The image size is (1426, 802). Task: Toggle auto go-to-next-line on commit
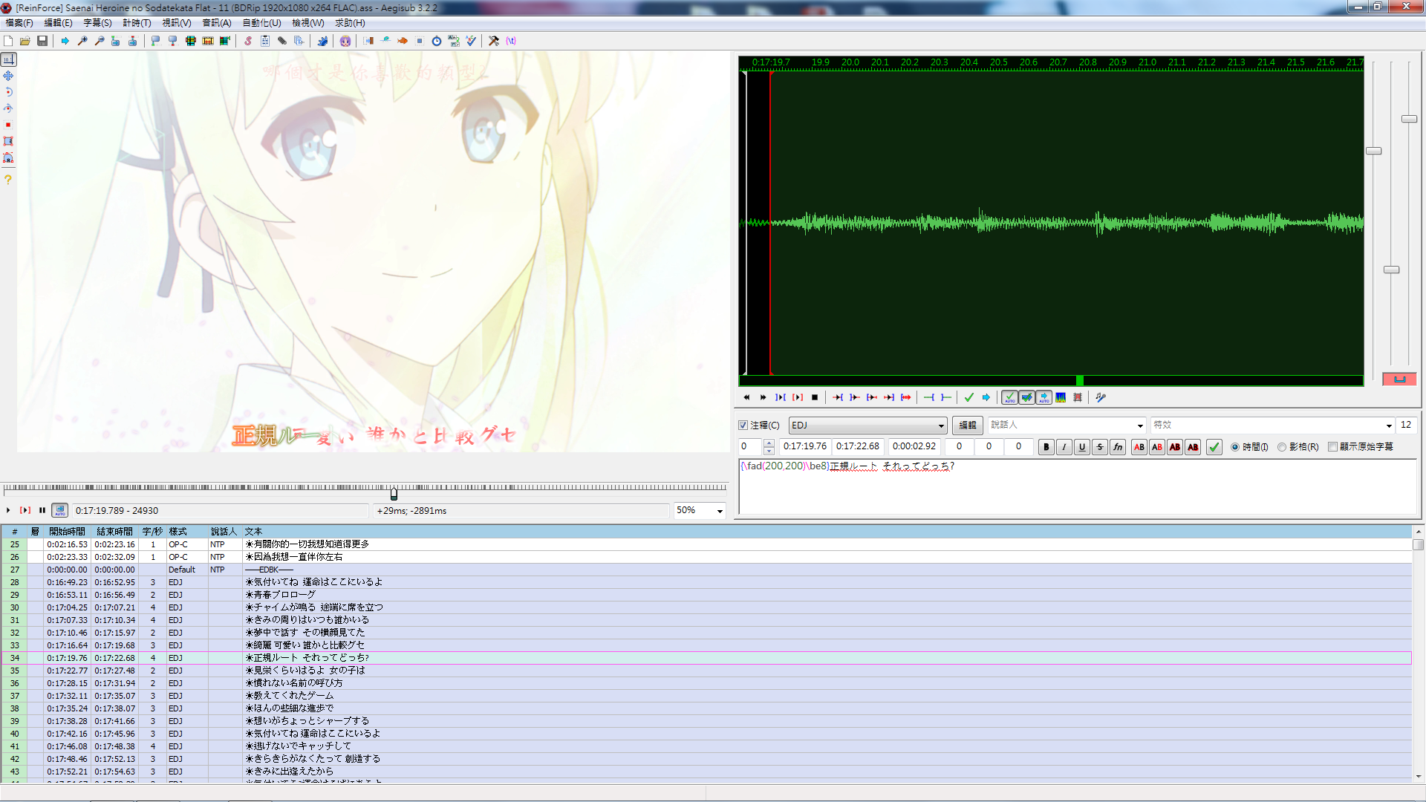click(1026, 397)
